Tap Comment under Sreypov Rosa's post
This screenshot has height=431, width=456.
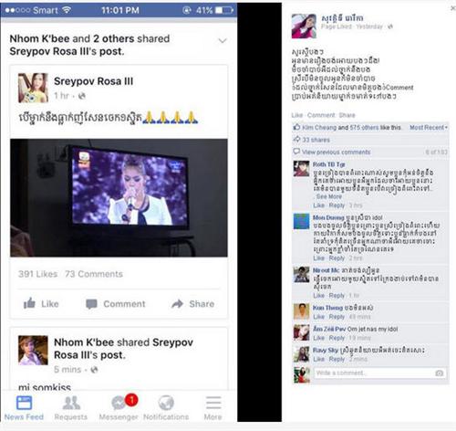[116, 304]
